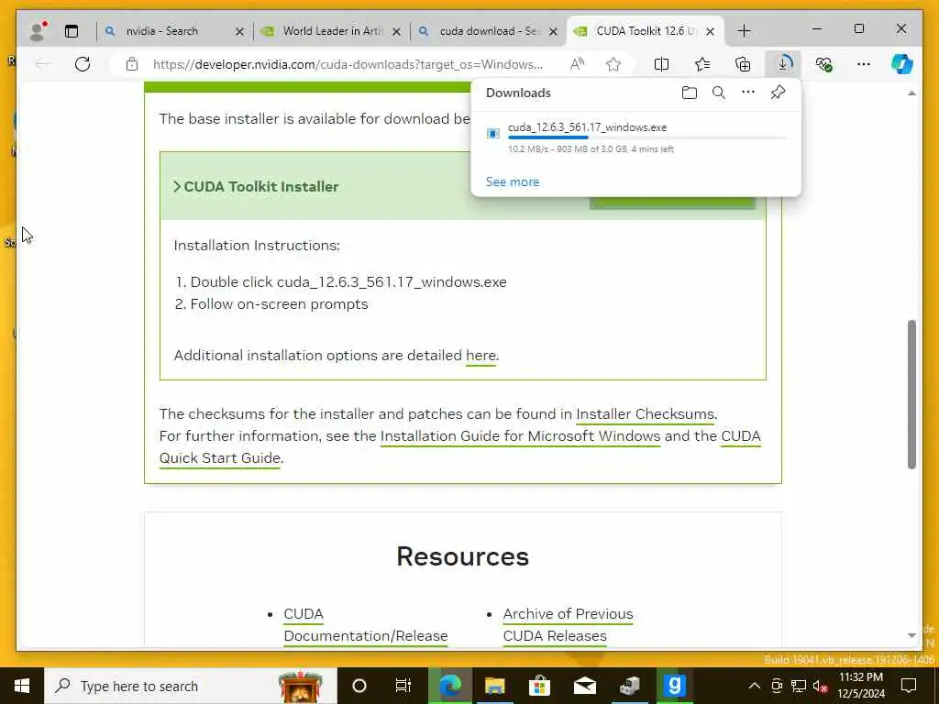Open the Windows Start menu
Viewport: 939px width, 704px height.
pos(22,686)
